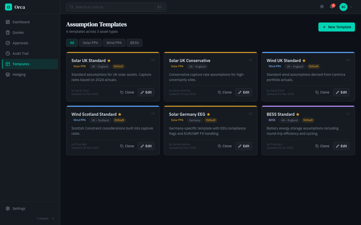Open Audit Trail in sidebar
This screenshot has height=225, width=361.
(30, 53)
